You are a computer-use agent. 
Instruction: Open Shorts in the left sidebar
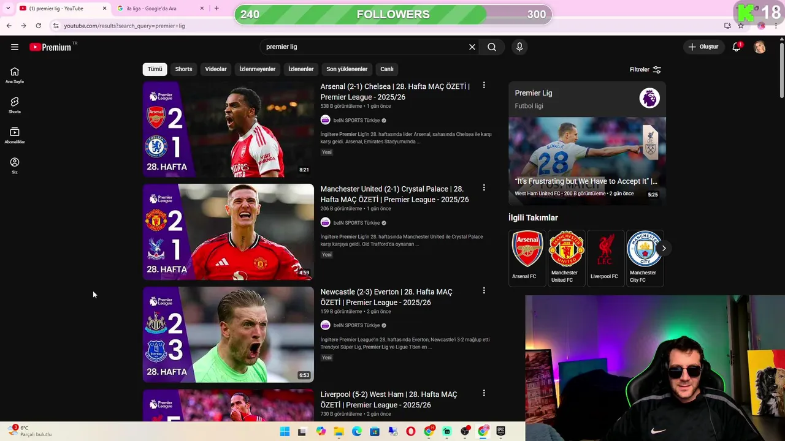coord(15,105)
